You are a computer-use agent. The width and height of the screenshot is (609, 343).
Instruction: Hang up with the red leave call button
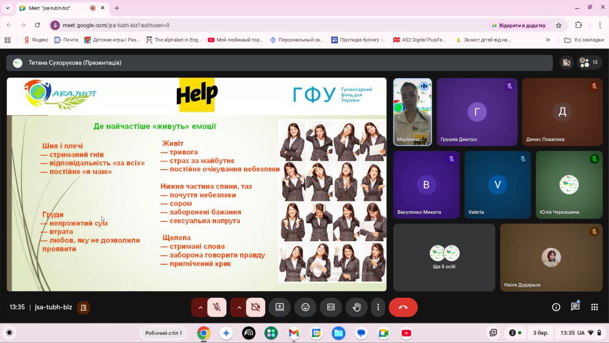point(403,307)
